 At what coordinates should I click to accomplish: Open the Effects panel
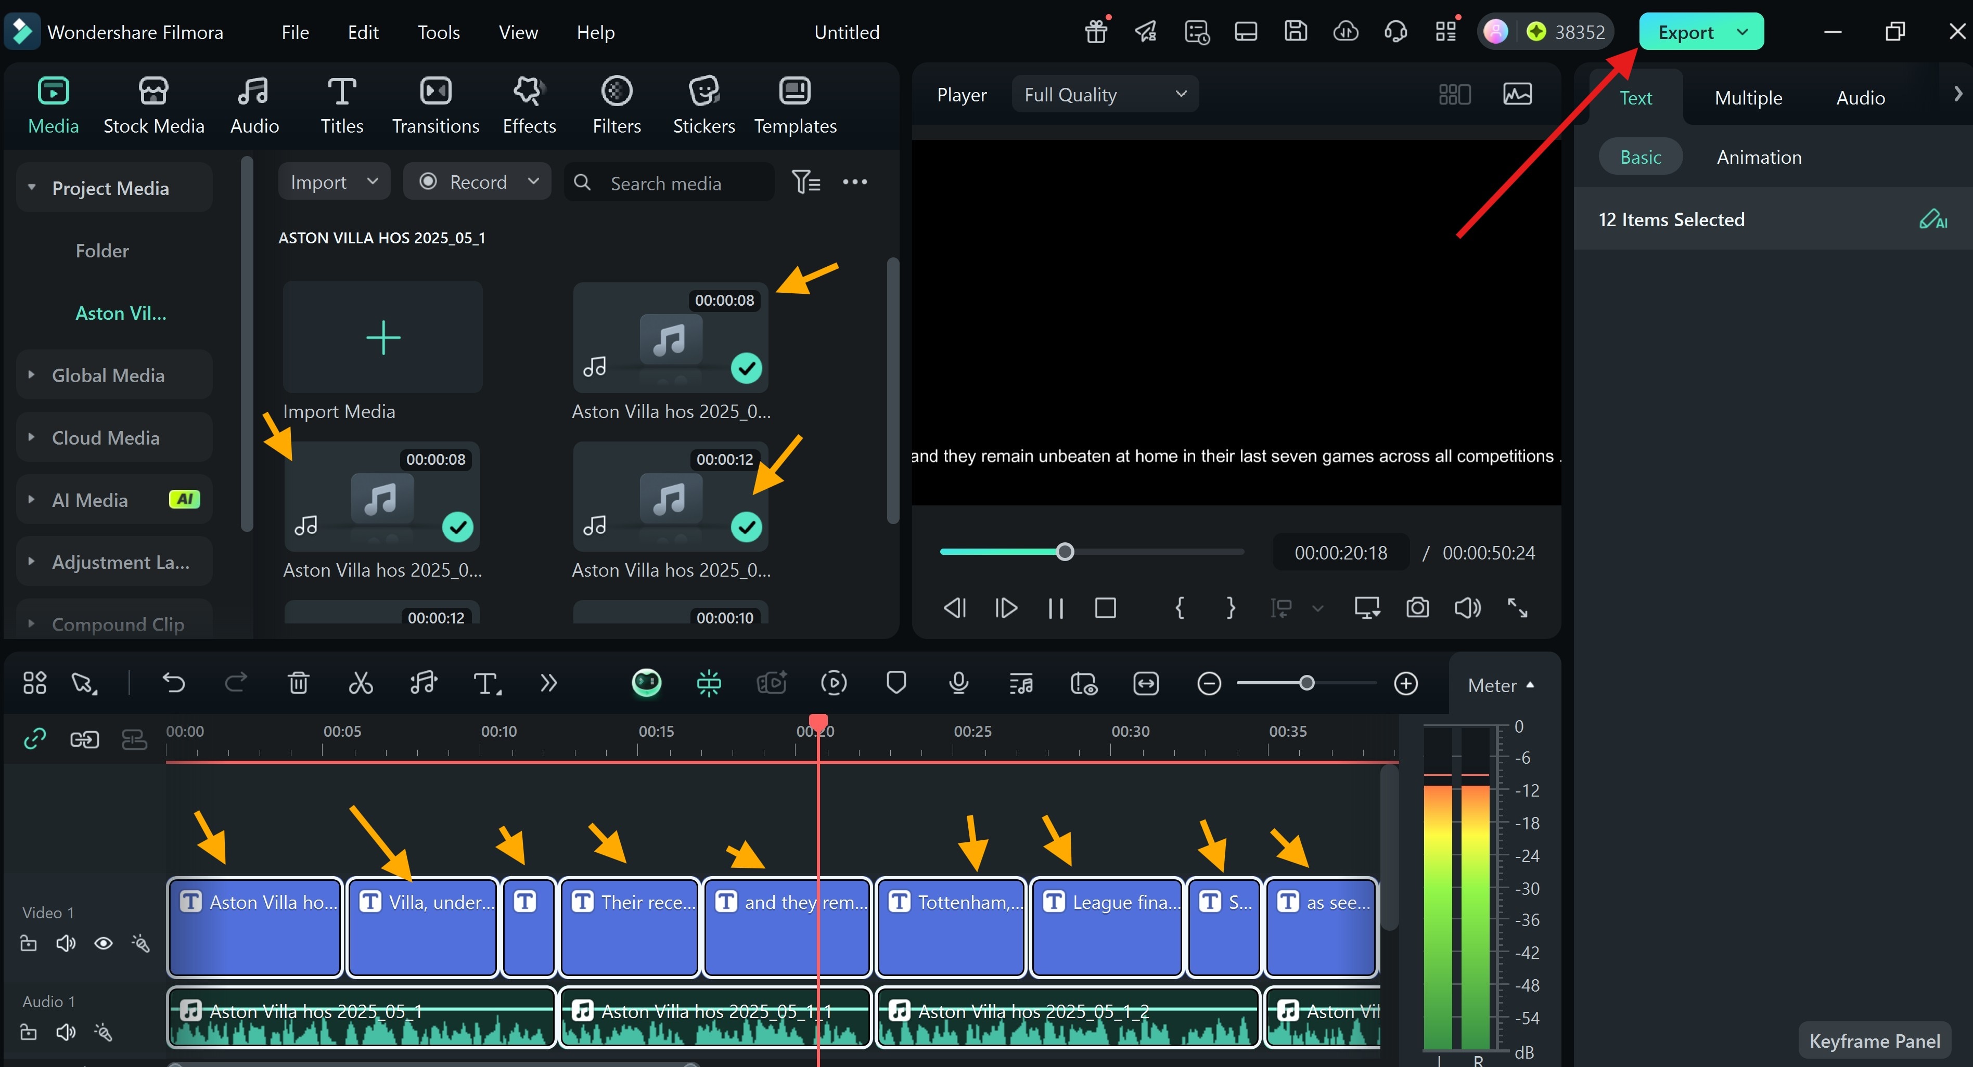529,107
